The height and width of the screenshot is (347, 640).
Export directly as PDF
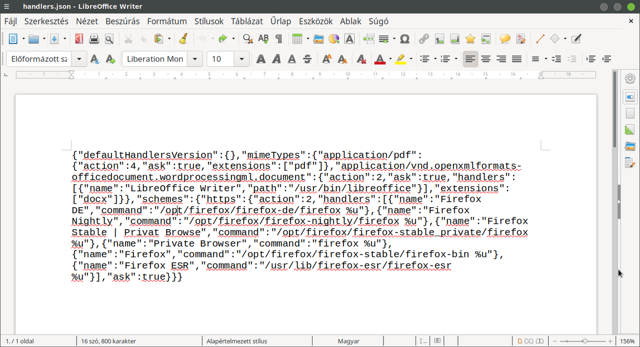[78, 38]
